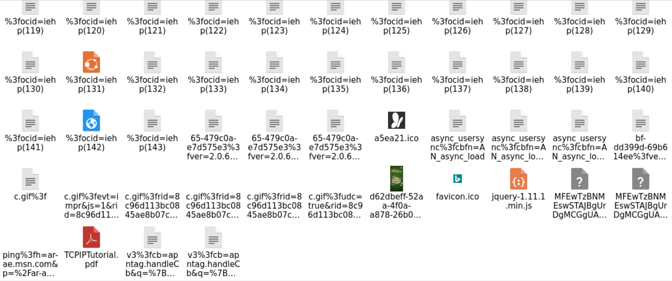The height and width of the screenshot is (281, 672).
Task: Select the favicon.ico Bing icon
Action: tap(457, 179)
